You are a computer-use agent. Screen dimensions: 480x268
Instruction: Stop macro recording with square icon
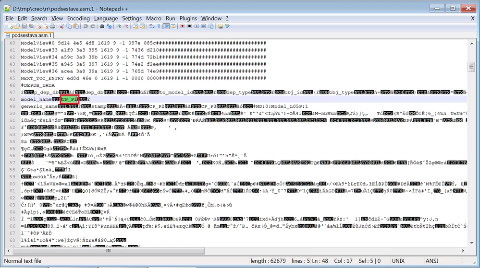(189, 26)
